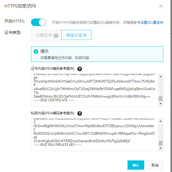Click the 您需要填写证书内容、私钥内容 hint text
Viewport: 172px width, 172px height.
pyautogui.click(x=65, y=58)
